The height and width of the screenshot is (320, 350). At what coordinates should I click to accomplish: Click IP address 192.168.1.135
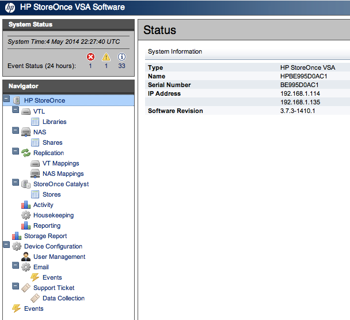[300, 102]
